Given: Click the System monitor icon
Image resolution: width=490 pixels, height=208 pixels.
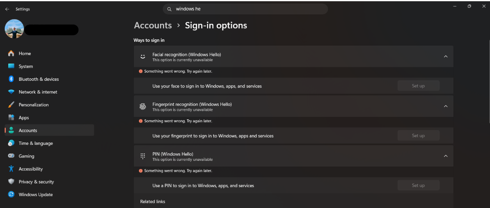Looking at the screenshot, I should 11,66.
